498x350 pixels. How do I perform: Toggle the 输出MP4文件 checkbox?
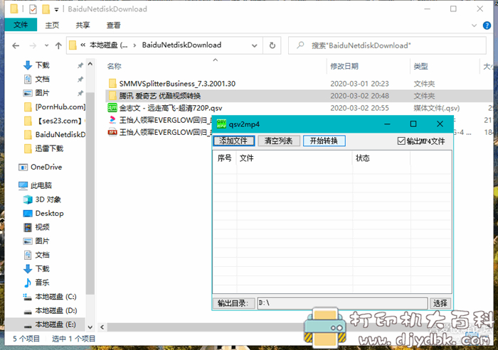(x=401, y=141)
